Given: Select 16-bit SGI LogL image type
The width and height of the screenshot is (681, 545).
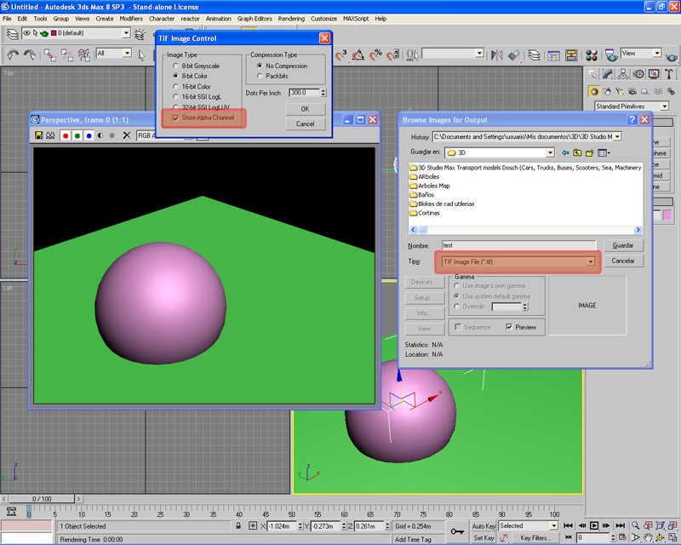Looking at the screenshot, I should (176, 96).
